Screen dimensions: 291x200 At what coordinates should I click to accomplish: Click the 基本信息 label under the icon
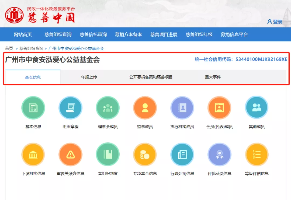(x=33, y=127)
